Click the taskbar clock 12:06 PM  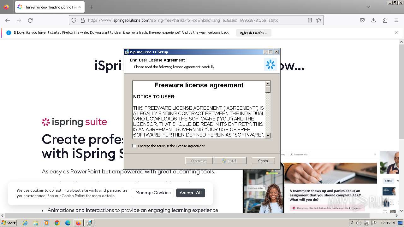click(388, 223)
